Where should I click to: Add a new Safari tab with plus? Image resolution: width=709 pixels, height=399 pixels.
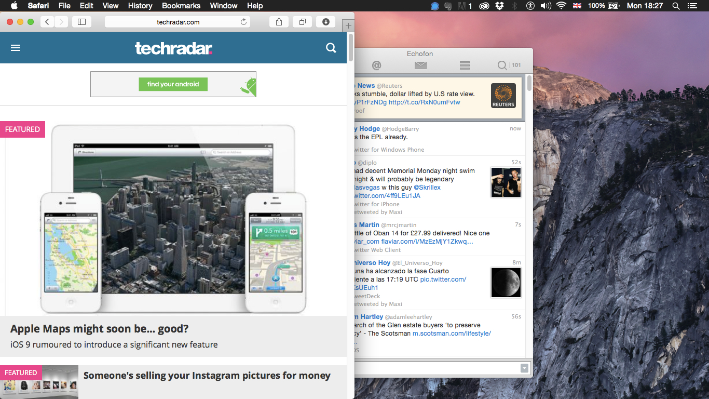(x=348, y=26)
